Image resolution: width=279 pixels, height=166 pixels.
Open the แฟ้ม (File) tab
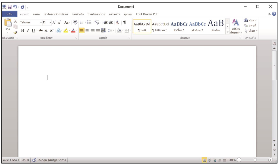tap(9, 14)
